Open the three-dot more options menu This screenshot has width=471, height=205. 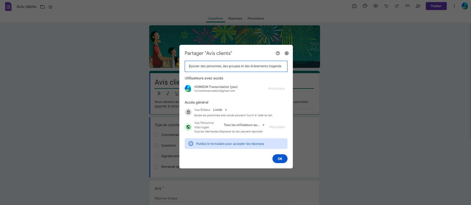point(454,6)
